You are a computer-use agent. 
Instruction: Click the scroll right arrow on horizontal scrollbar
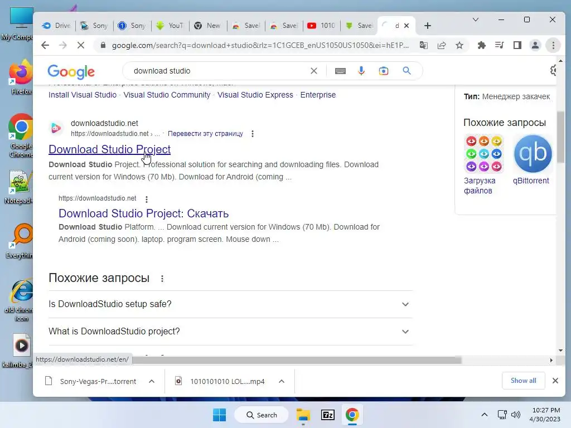[551, 360]
